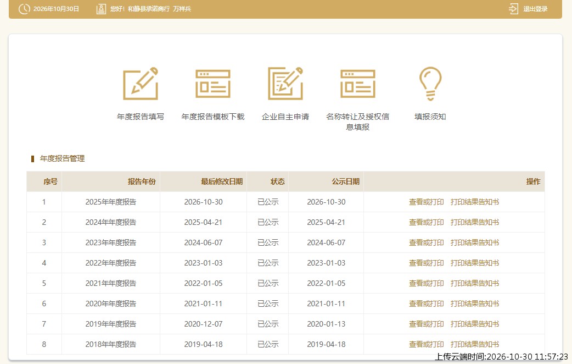Click the 年度报告管理 section heading
572x364 pixels.
click(x=62, y=158)
